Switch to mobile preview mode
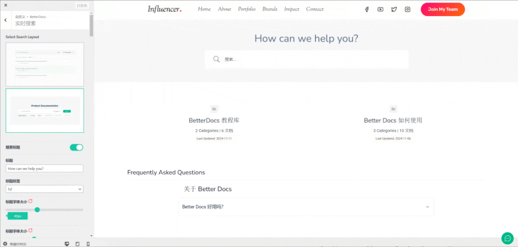518x247 pixels. [x=88, y=244]
